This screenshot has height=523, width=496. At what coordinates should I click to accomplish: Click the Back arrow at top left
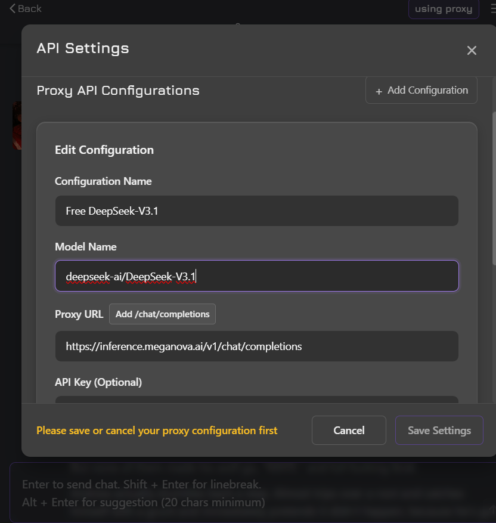pos(26,8)
